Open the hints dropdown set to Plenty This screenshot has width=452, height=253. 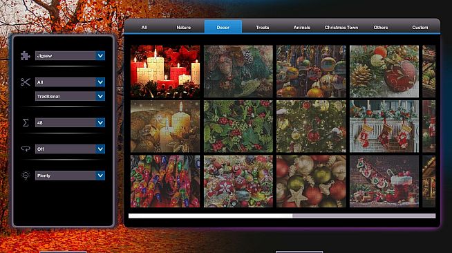(70, 176)
